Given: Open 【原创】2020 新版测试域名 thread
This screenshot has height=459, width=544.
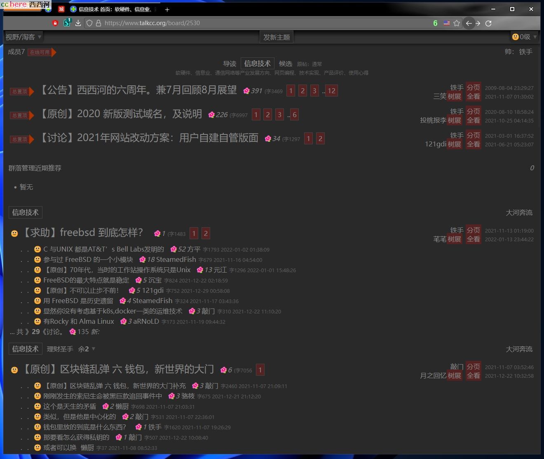Looking at the screenshot, I should pos(120,114).
